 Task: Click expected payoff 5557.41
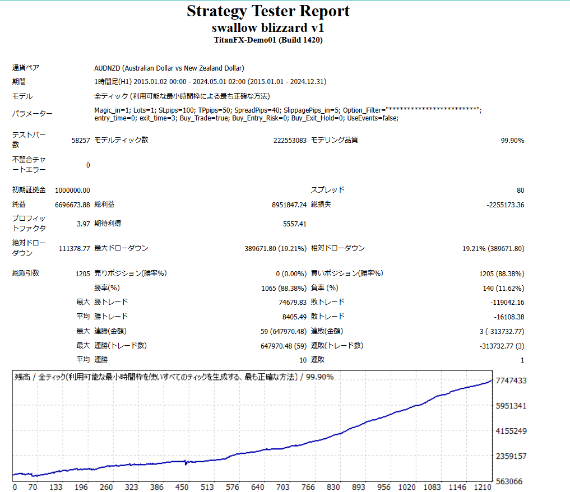click(294, 224)
